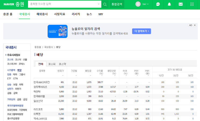Open stock 미투젠
The height and width of the screenshot is (121, 200).
pyautogui.click(x=37, y=114)
